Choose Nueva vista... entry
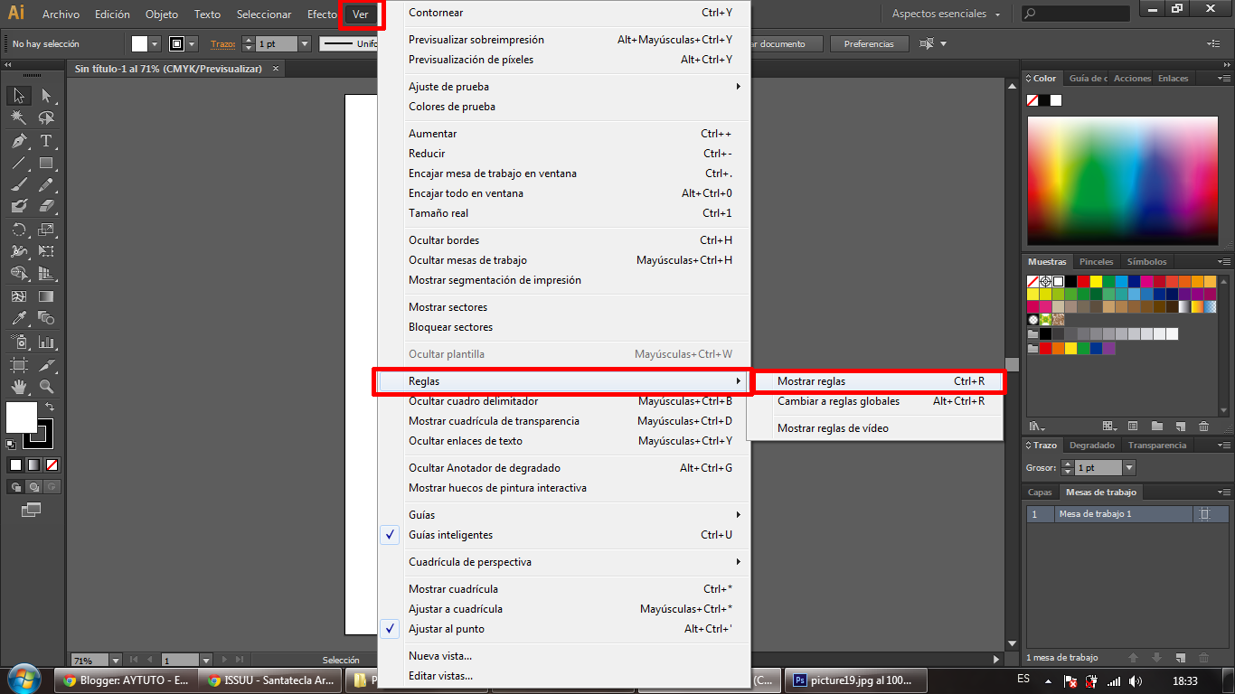 [x=564, y=656]
